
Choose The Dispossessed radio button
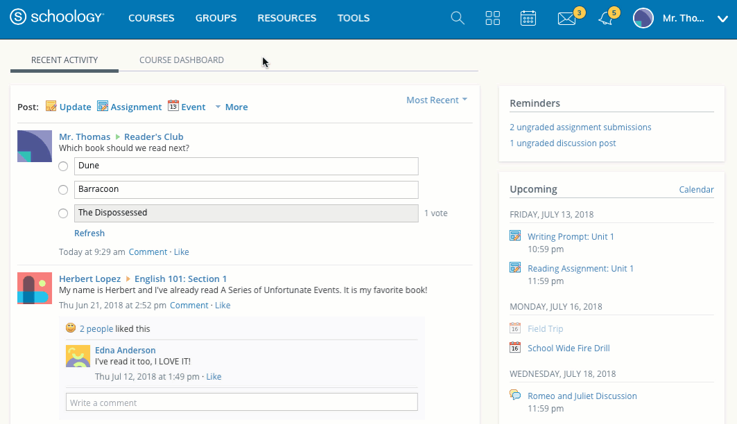[x=63, y=213]
